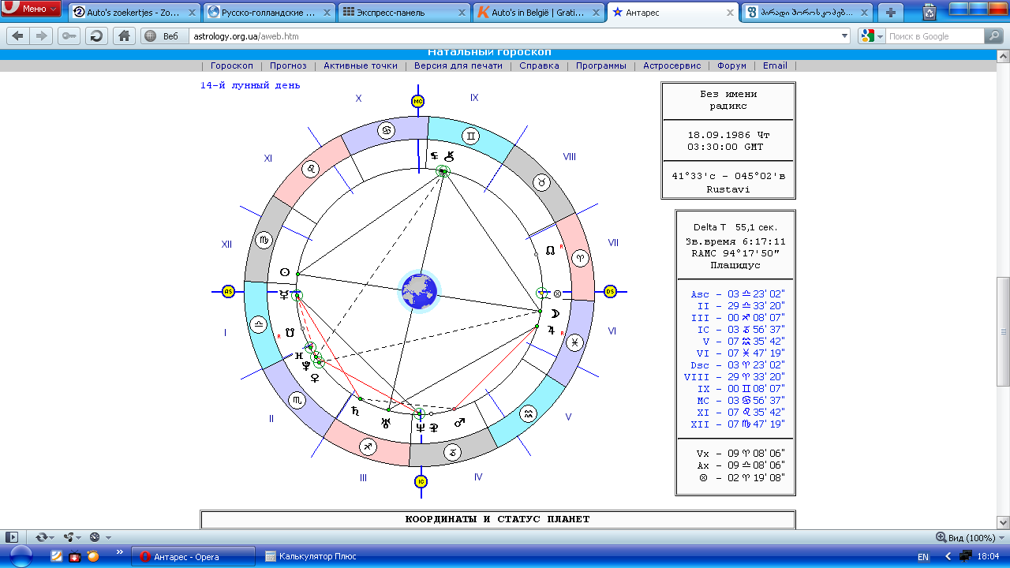
Task: Open the password key wand button
Action: (69, 36)
